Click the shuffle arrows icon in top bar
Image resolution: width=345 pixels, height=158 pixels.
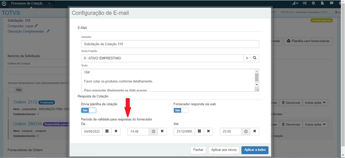pyautogui.click(x=304, y=3)
